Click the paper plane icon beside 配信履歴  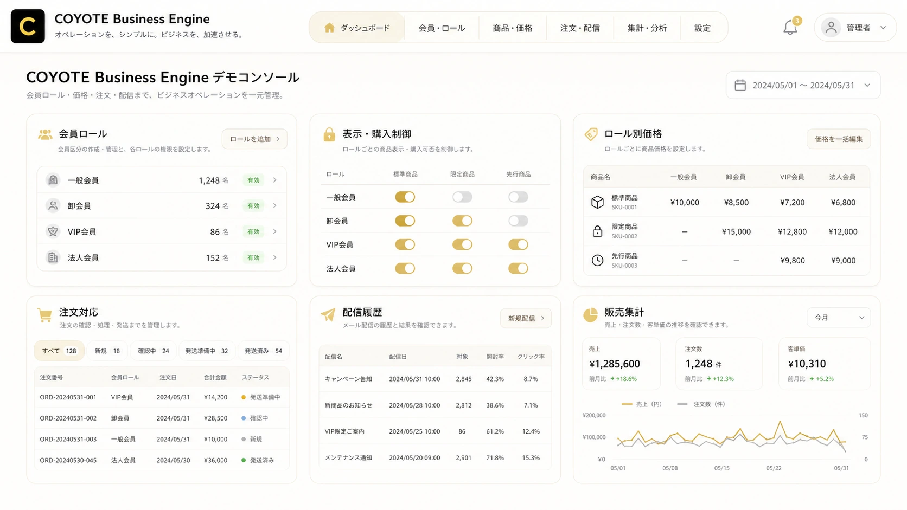[x=328, y=314]
